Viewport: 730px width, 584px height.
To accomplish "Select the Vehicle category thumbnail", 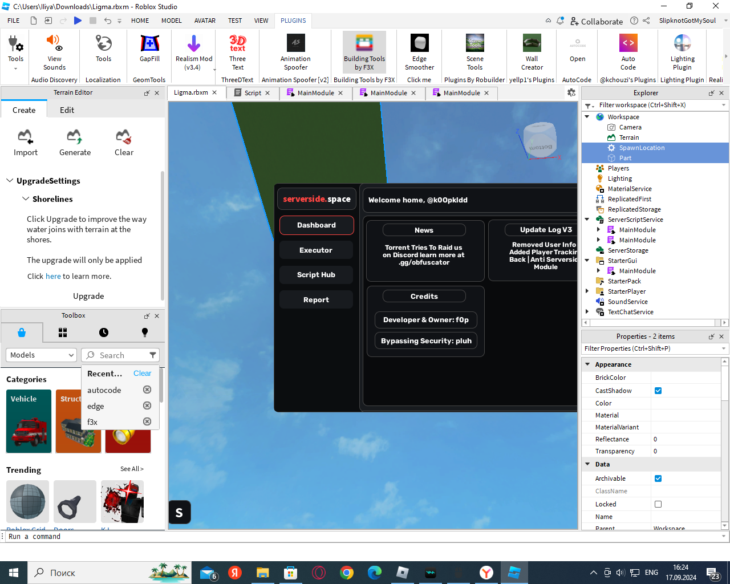I will pos(29,421).
